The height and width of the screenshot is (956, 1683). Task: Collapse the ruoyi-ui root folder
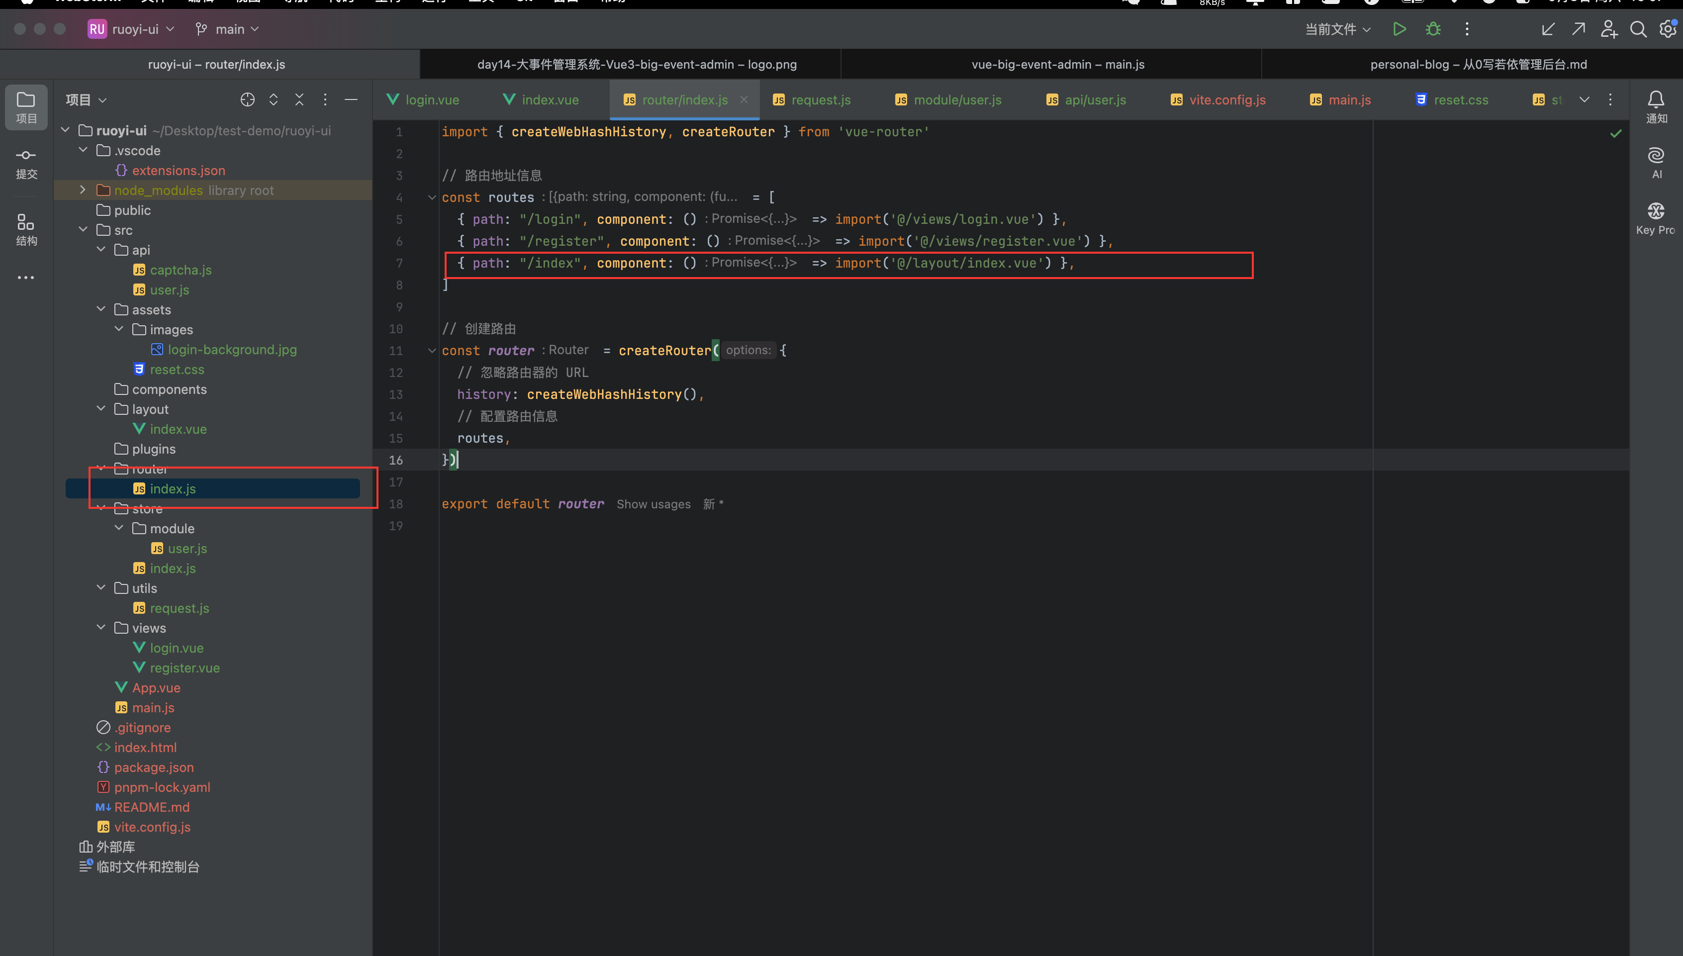pos(65,130)
